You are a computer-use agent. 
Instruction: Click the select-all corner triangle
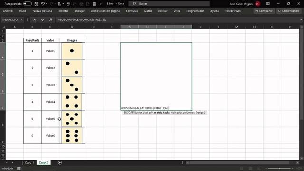3,27
